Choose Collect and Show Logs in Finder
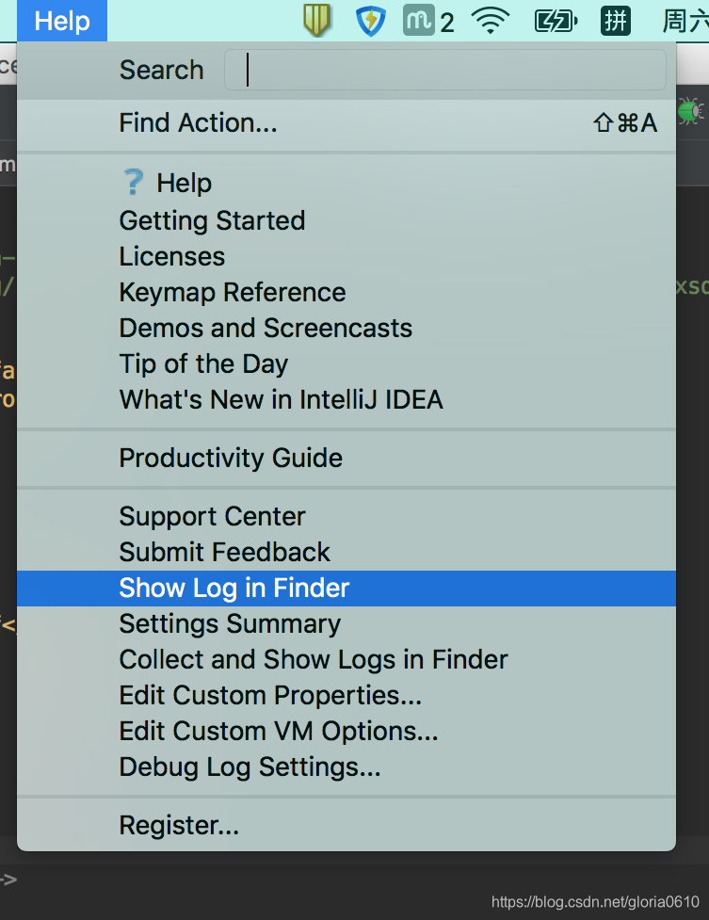This screenshot has height=920, width=709. tap(313, 659)
